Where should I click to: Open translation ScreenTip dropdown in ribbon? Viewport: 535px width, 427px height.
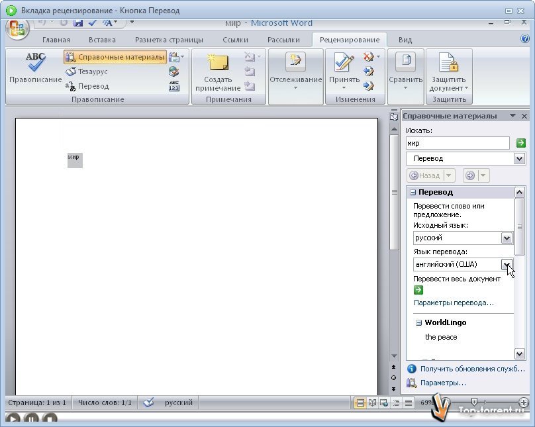click(176, 57)
